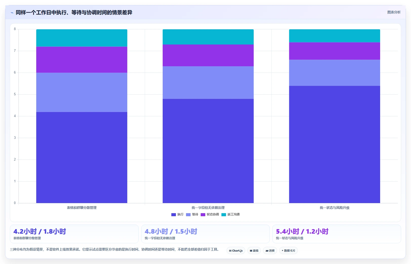Click y-axis tick label 4
The height and width of the screenshot is (264, 411).
15,116
